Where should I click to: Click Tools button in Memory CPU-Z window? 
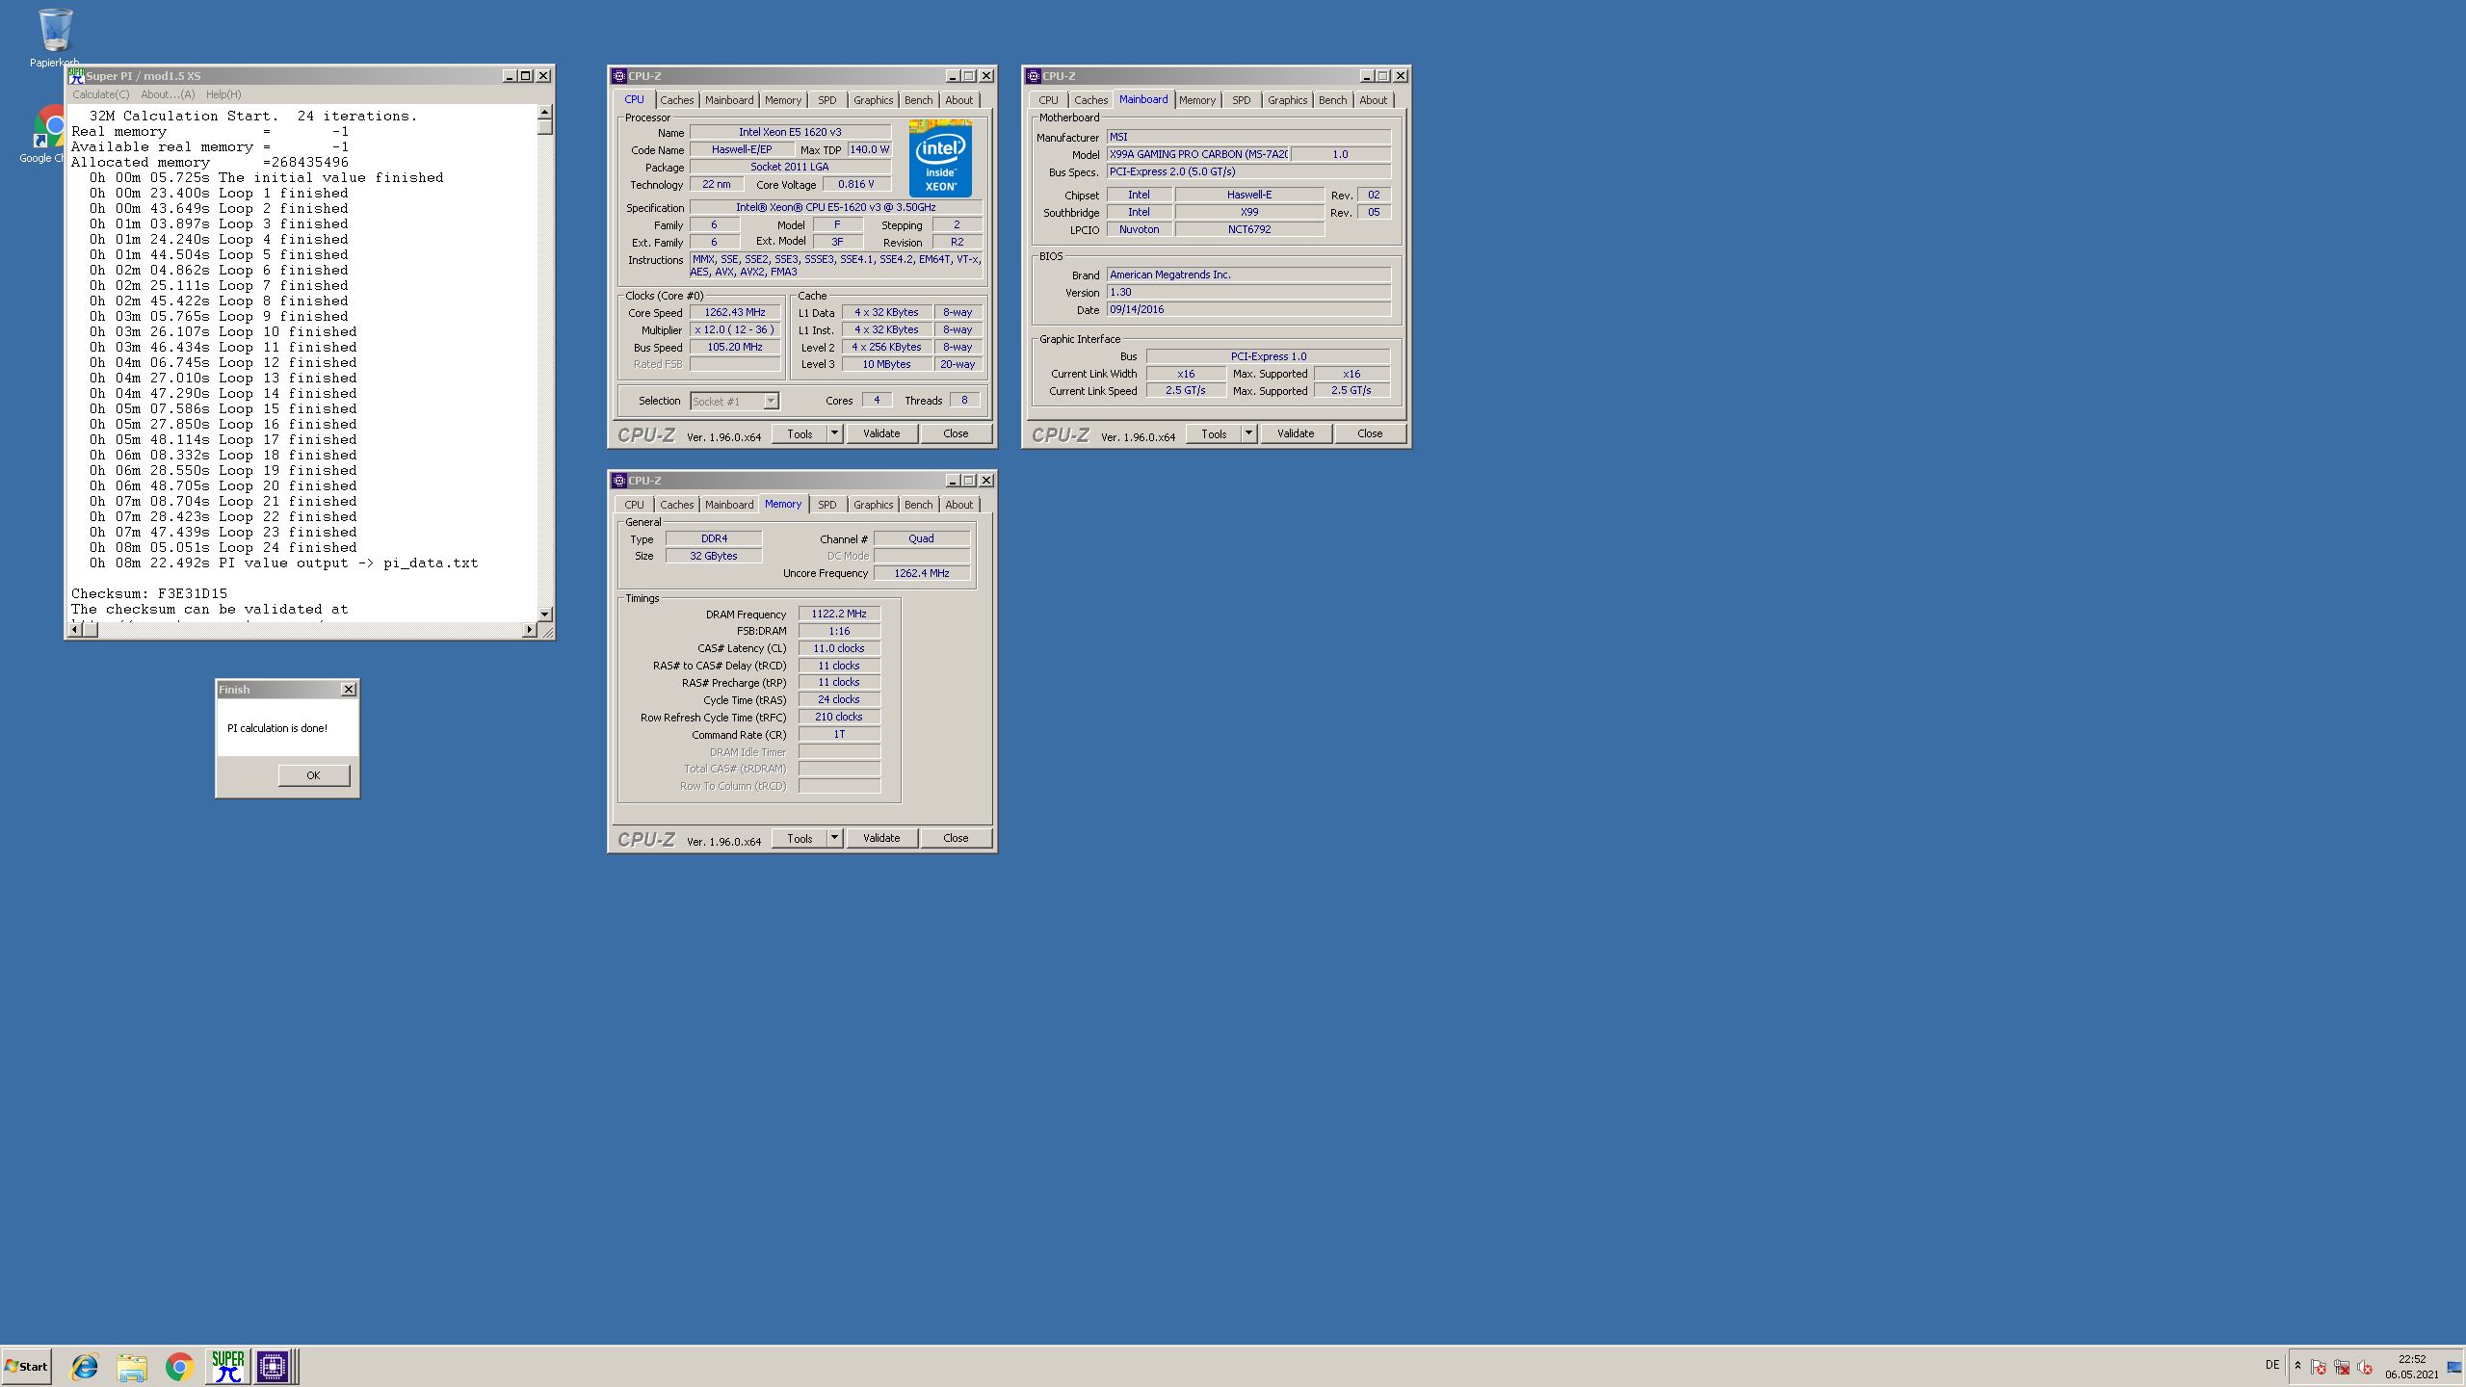800,838
